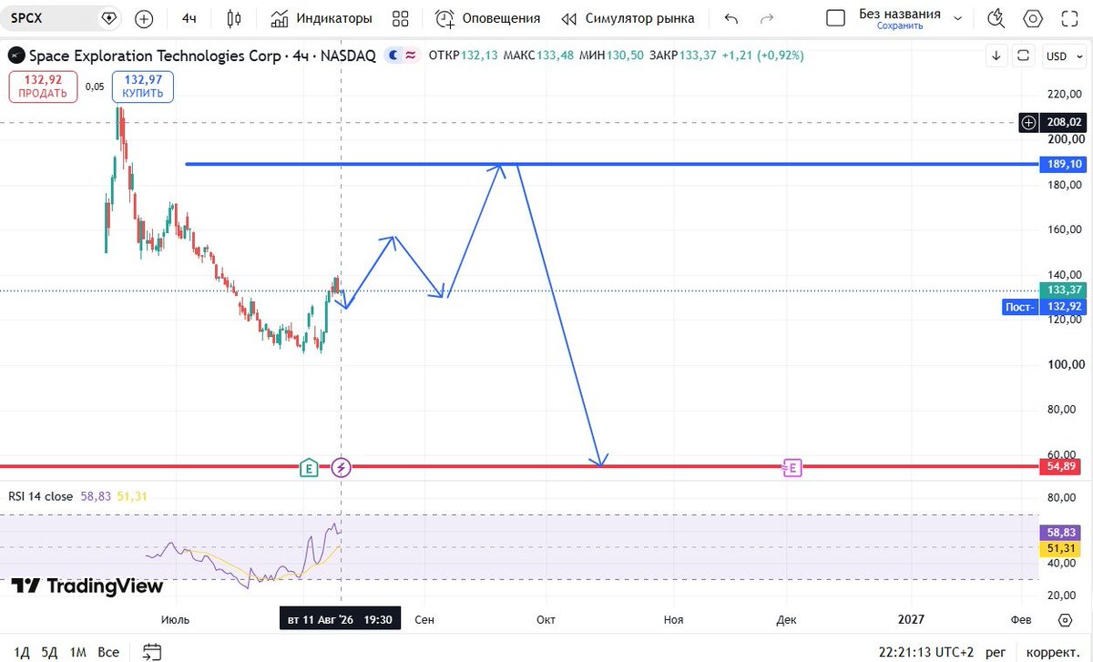The image size is (1093, 662).
Task: Select the 1М date range
Action: pos(78,652)
